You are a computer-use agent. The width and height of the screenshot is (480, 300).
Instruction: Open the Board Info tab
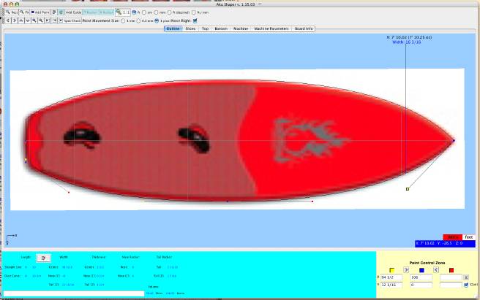click(x=304, y=28)
